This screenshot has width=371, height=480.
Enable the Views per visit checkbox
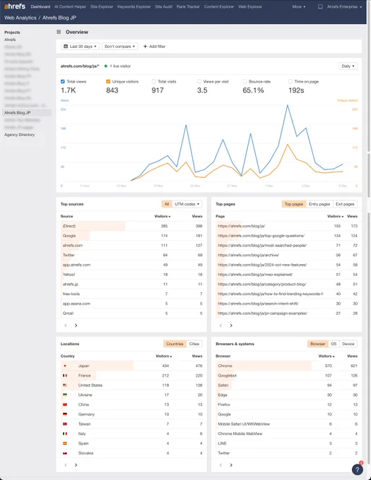click(x=199, y=81)
